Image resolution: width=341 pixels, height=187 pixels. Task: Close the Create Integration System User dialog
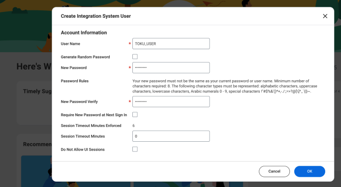tap(325, 16)
